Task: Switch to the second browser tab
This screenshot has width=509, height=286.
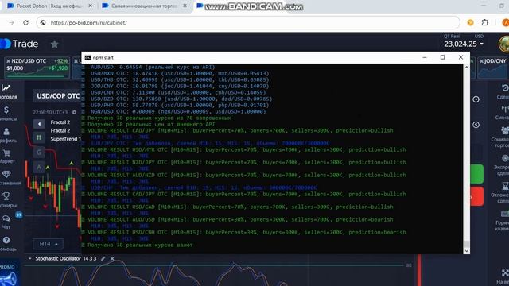Action: 144,6
